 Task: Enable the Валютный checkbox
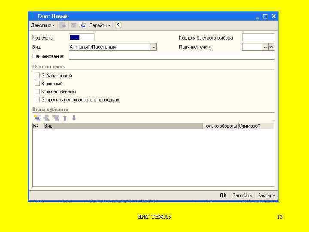(37, 83)
